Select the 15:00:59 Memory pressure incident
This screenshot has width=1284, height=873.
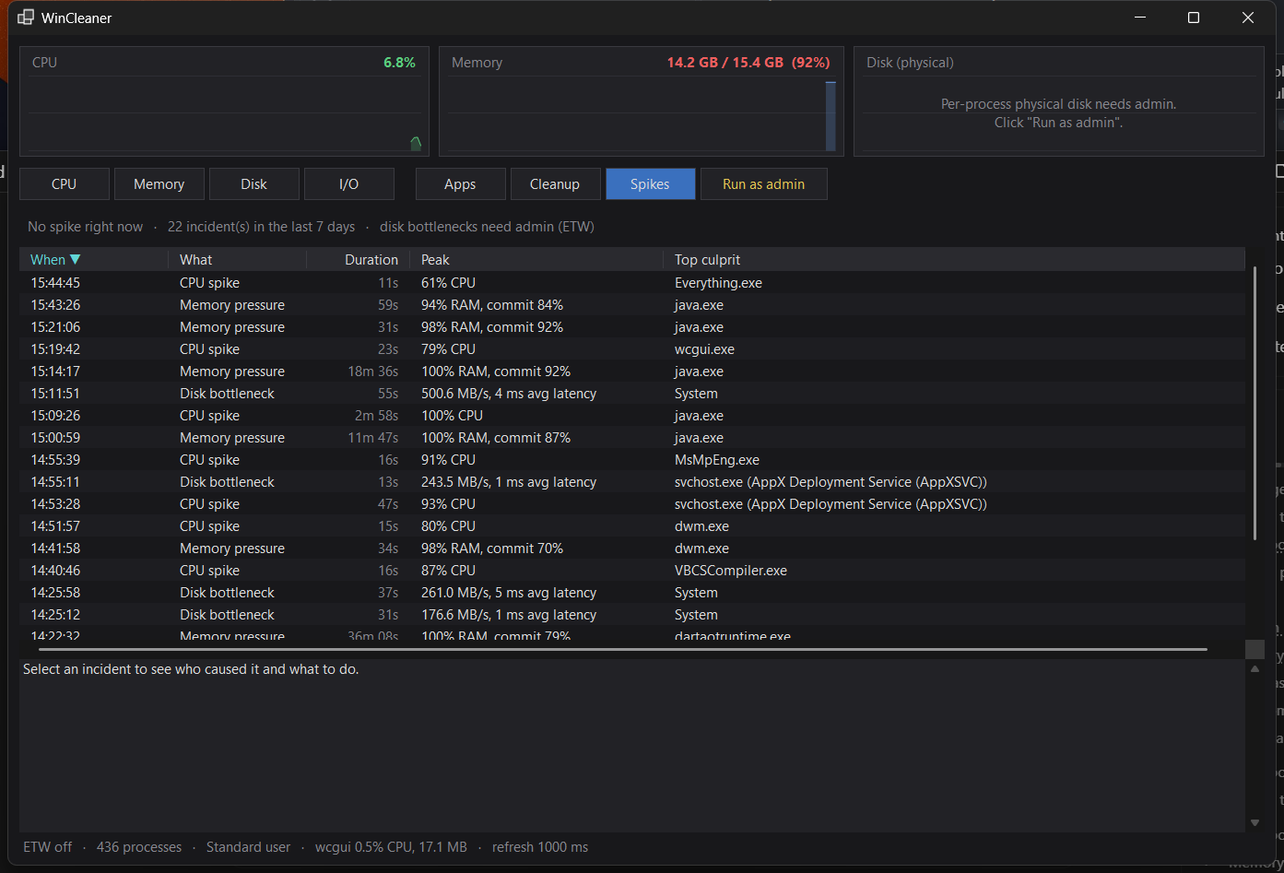632,438
